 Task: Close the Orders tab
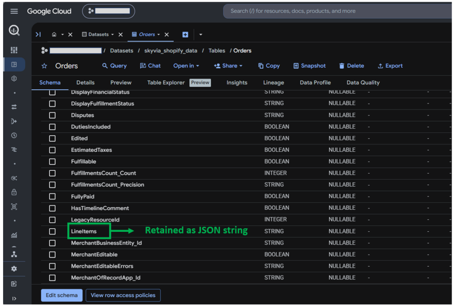pyautogui.click(x=167, y=34)
